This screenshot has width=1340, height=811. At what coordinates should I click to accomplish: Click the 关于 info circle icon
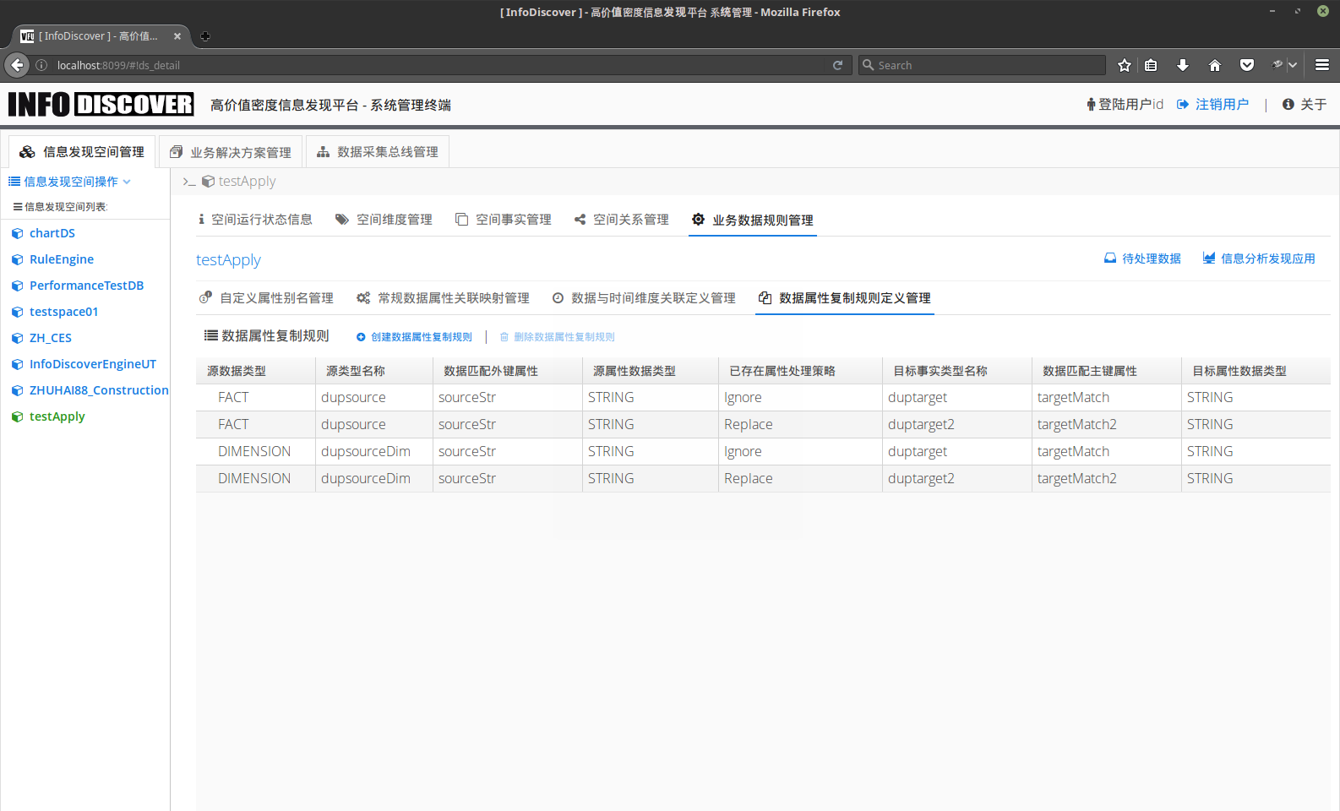point(1288,105)
